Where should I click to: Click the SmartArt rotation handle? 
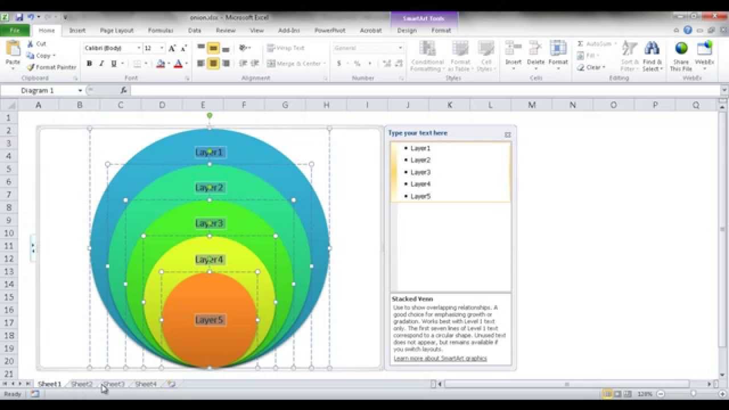(210, 116)
